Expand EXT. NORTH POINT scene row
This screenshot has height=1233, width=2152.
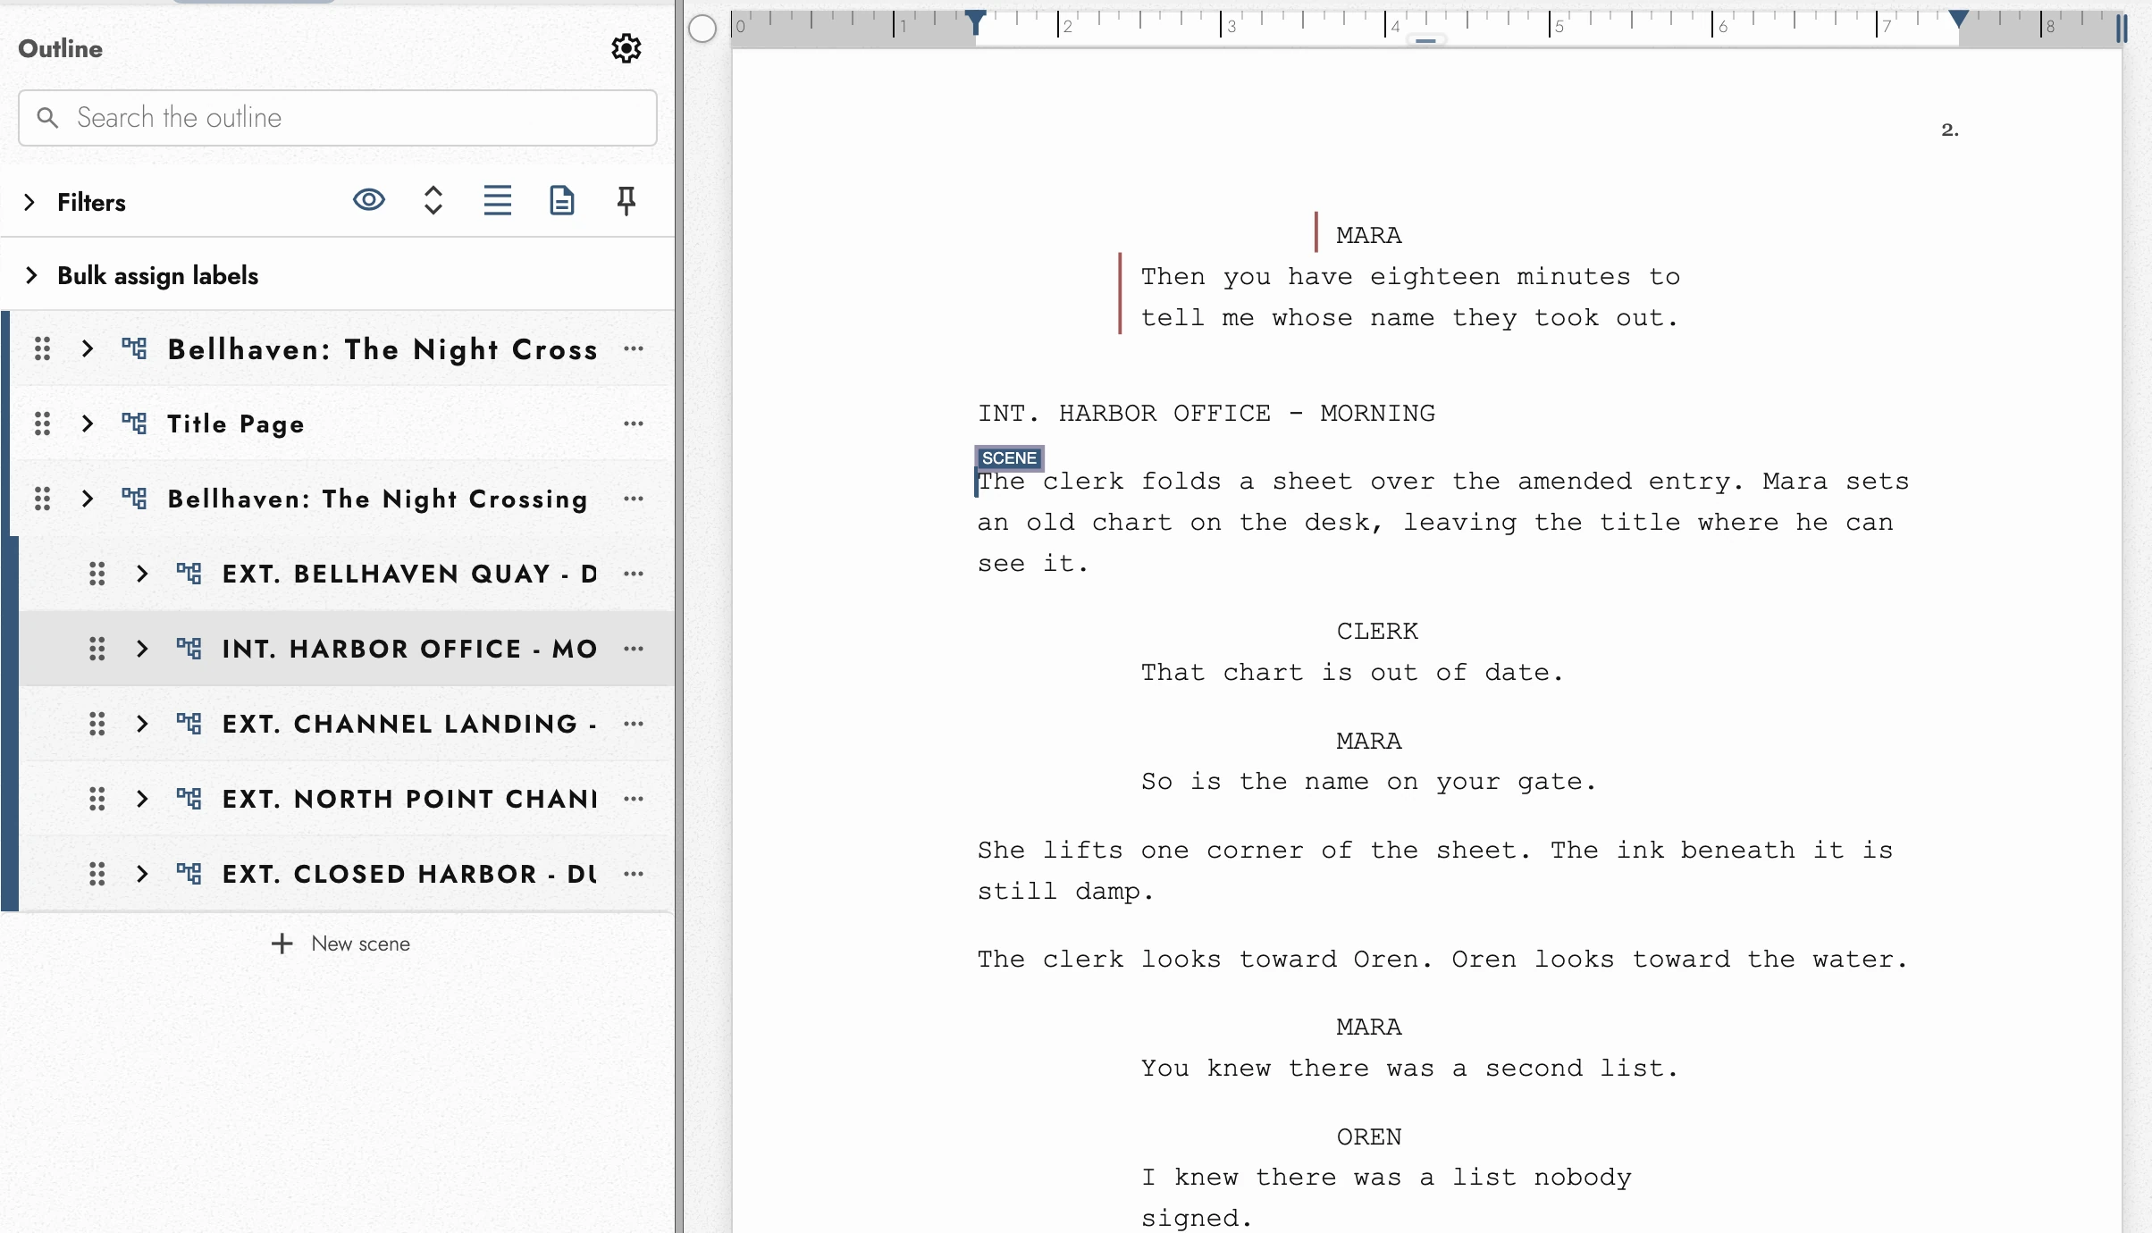142,799
